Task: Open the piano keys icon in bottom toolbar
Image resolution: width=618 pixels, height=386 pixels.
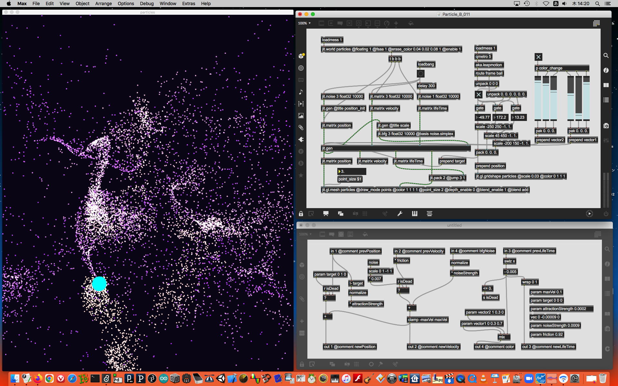Action: tap(415, 214)
